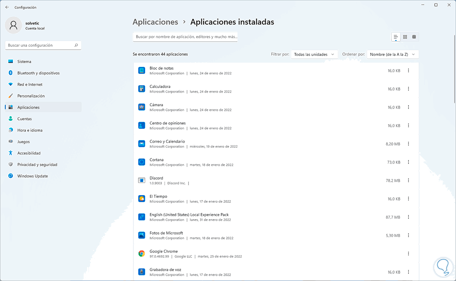The width and height of the screenshot is (456, 281).
Task: Click the Cámara app icon
Action: [142, 107]
